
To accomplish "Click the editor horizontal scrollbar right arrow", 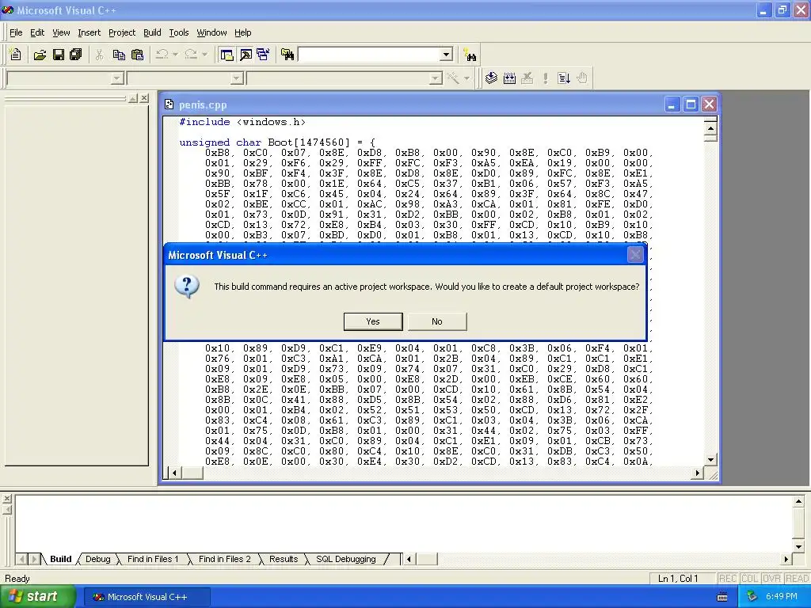I will [697, 473].
